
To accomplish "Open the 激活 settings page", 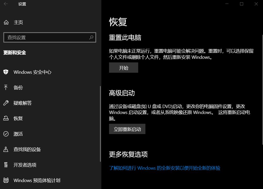I will tap(18, 134).
